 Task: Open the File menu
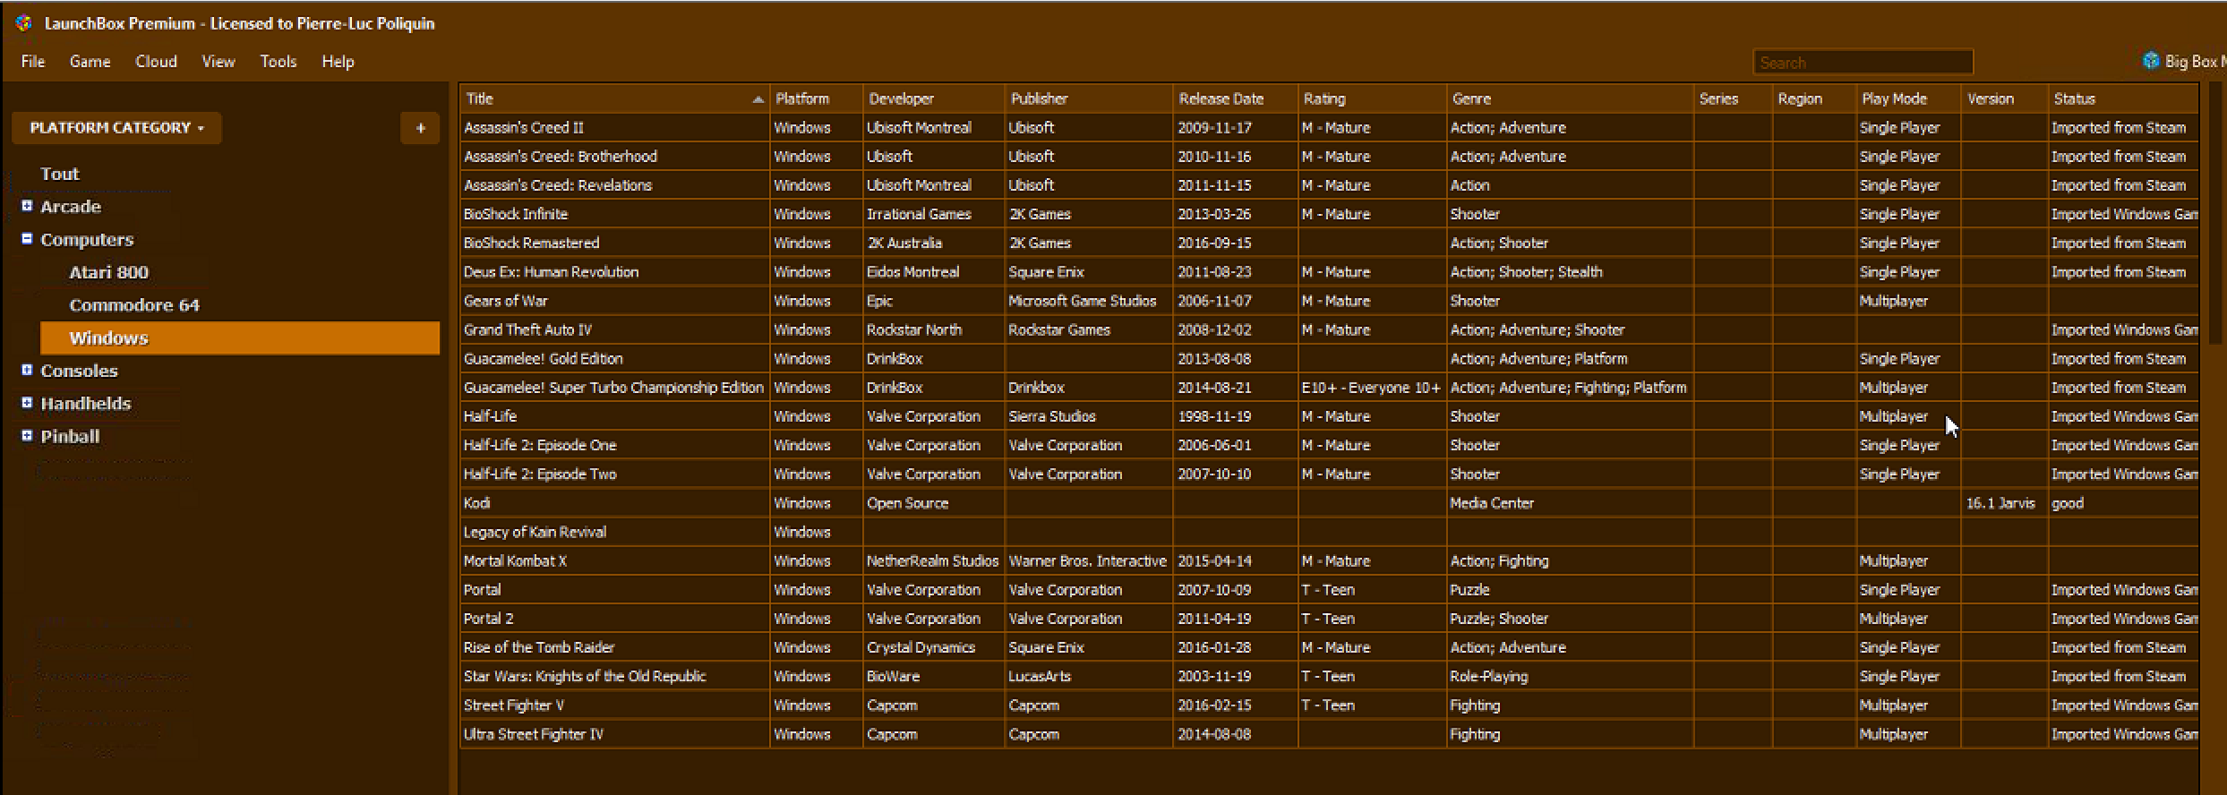click(x=33, y=62)
